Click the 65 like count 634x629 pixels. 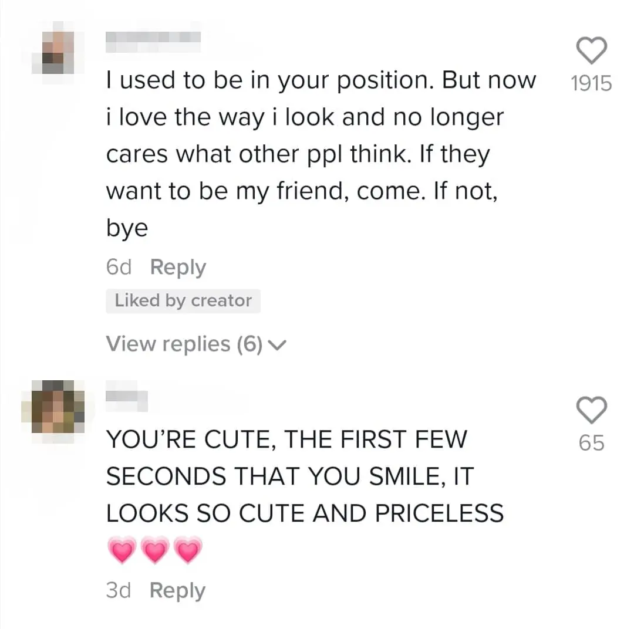591,443
